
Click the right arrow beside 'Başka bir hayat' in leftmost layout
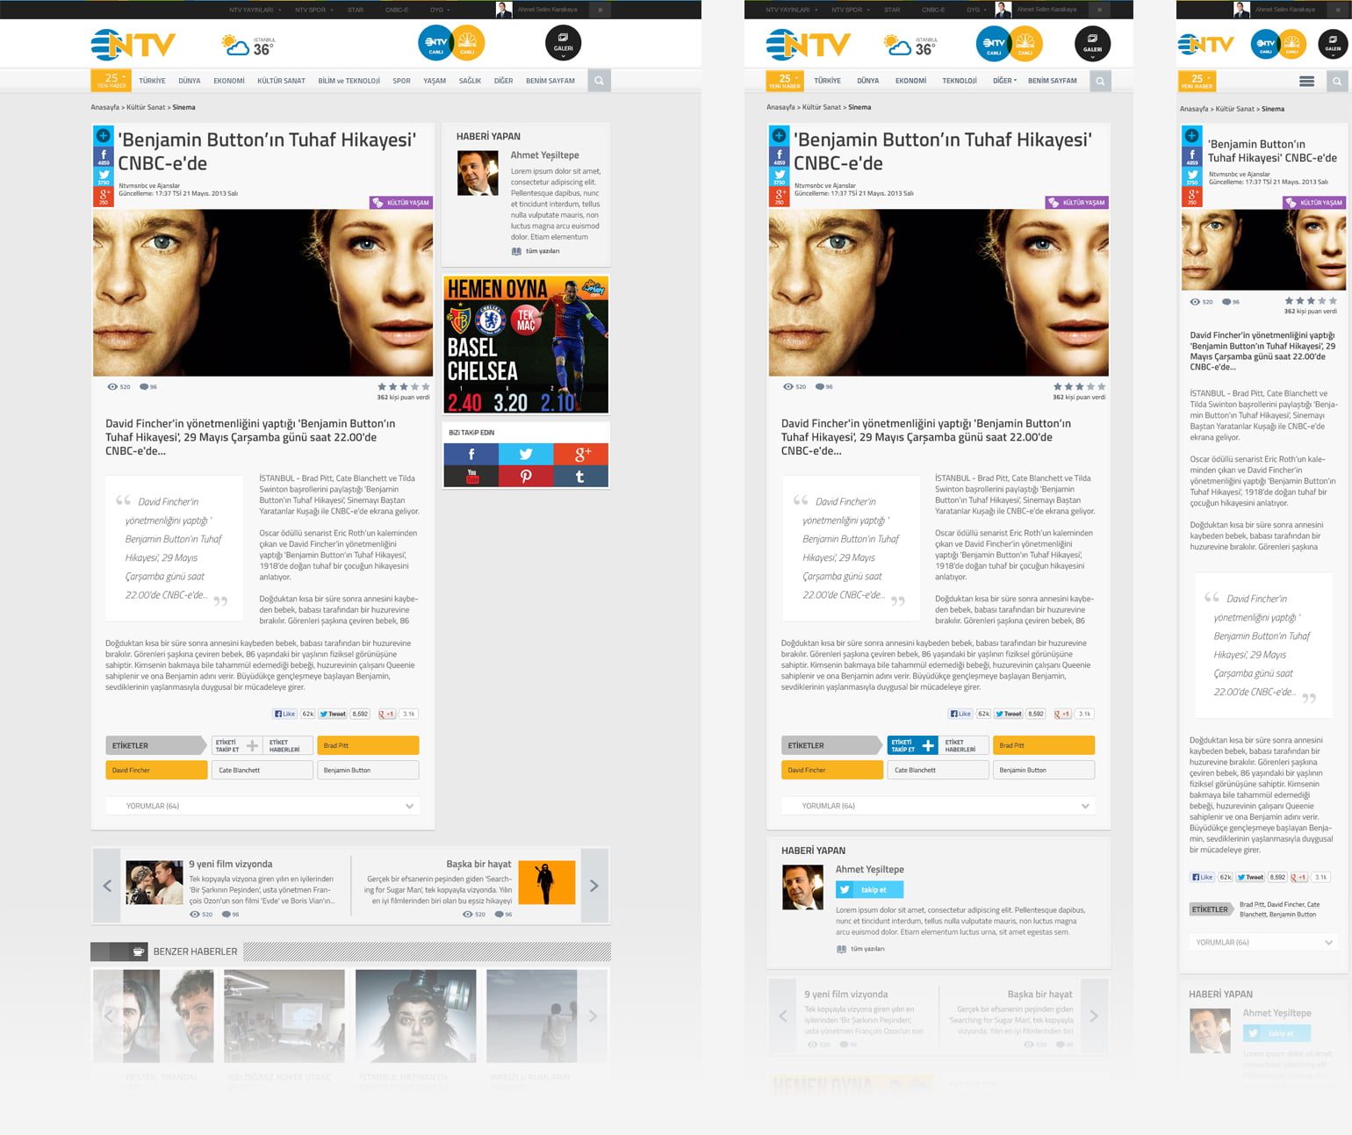tap(593, 886)
